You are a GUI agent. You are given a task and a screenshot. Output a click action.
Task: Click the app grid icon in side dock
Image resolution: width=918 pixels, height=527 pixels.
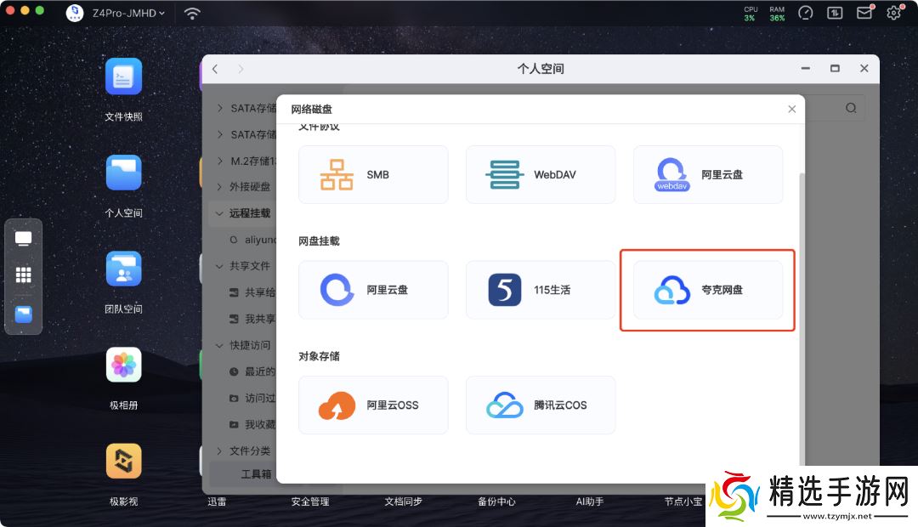[x=24, y=275]
